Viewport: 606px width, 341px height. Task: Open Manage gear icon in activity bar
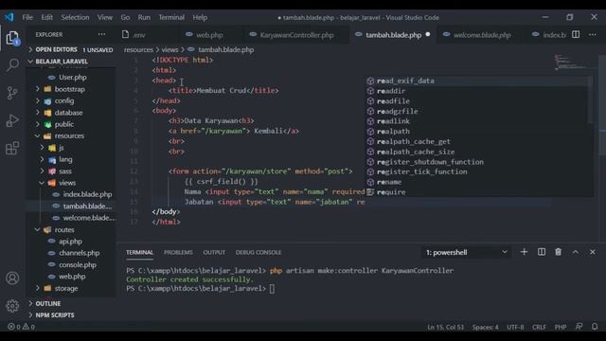(12, 306)
